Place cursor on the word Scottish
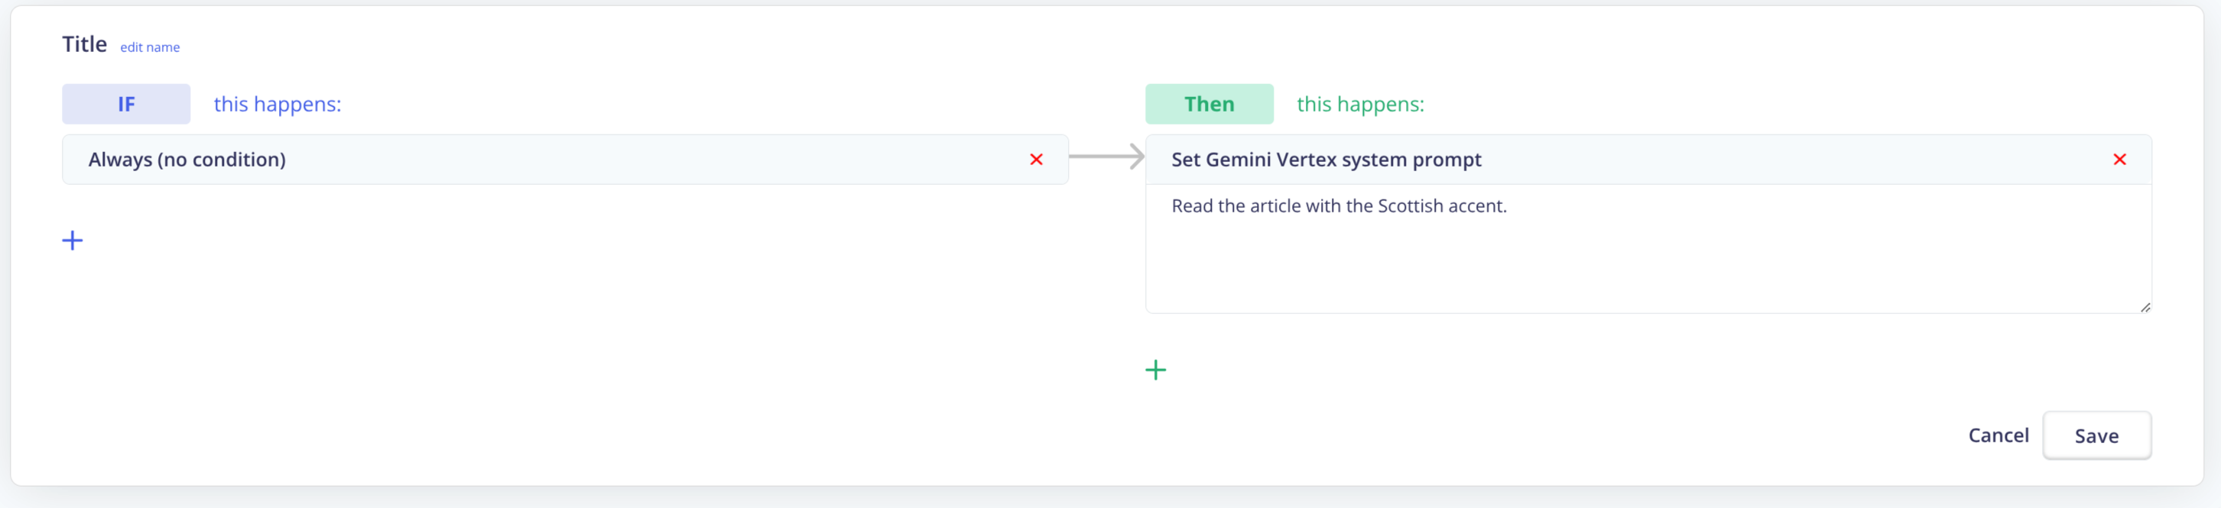 click(1409, 205)
